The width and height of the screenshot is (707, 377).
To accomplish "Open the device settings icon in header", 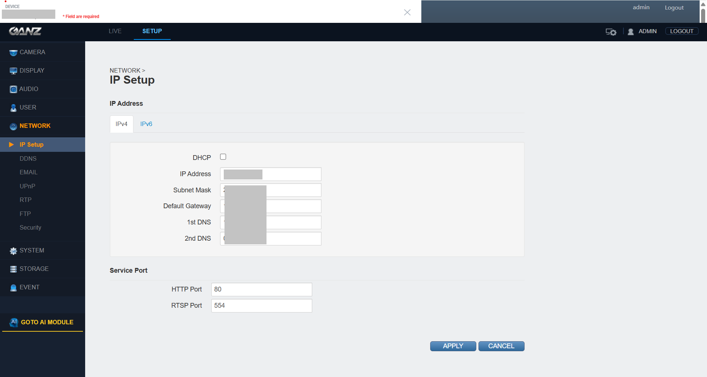I will click(x=611, y=32).
